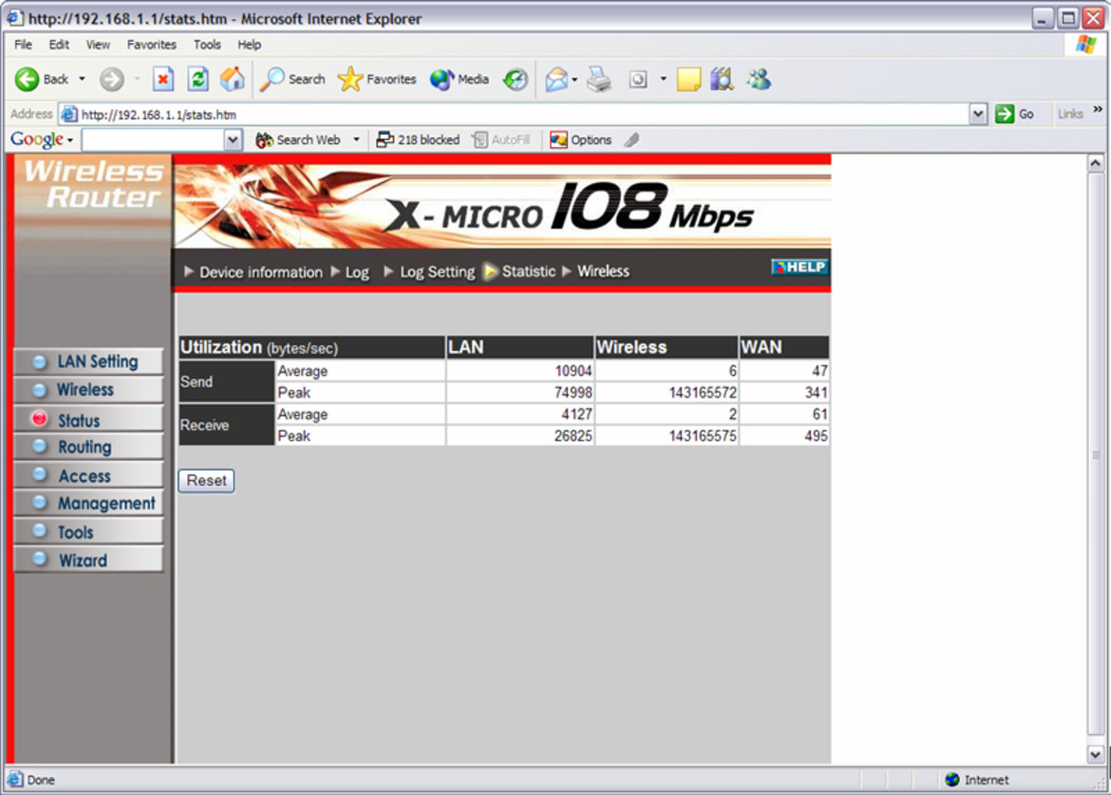Open LAN Setting in the sidebar
The height and width of the screenshot is (795, 1111).
tap(88, 361)
